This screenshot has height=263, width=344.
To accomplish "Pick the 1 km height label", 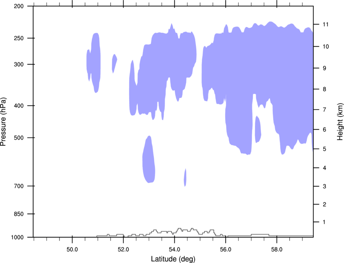I will 324,222.
